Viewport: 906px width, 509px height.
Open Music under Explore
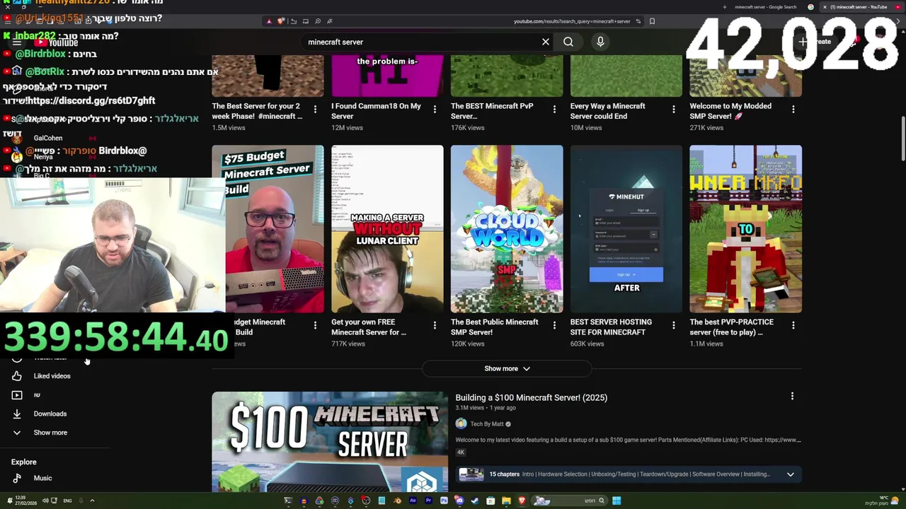click(x=42, y=478)
